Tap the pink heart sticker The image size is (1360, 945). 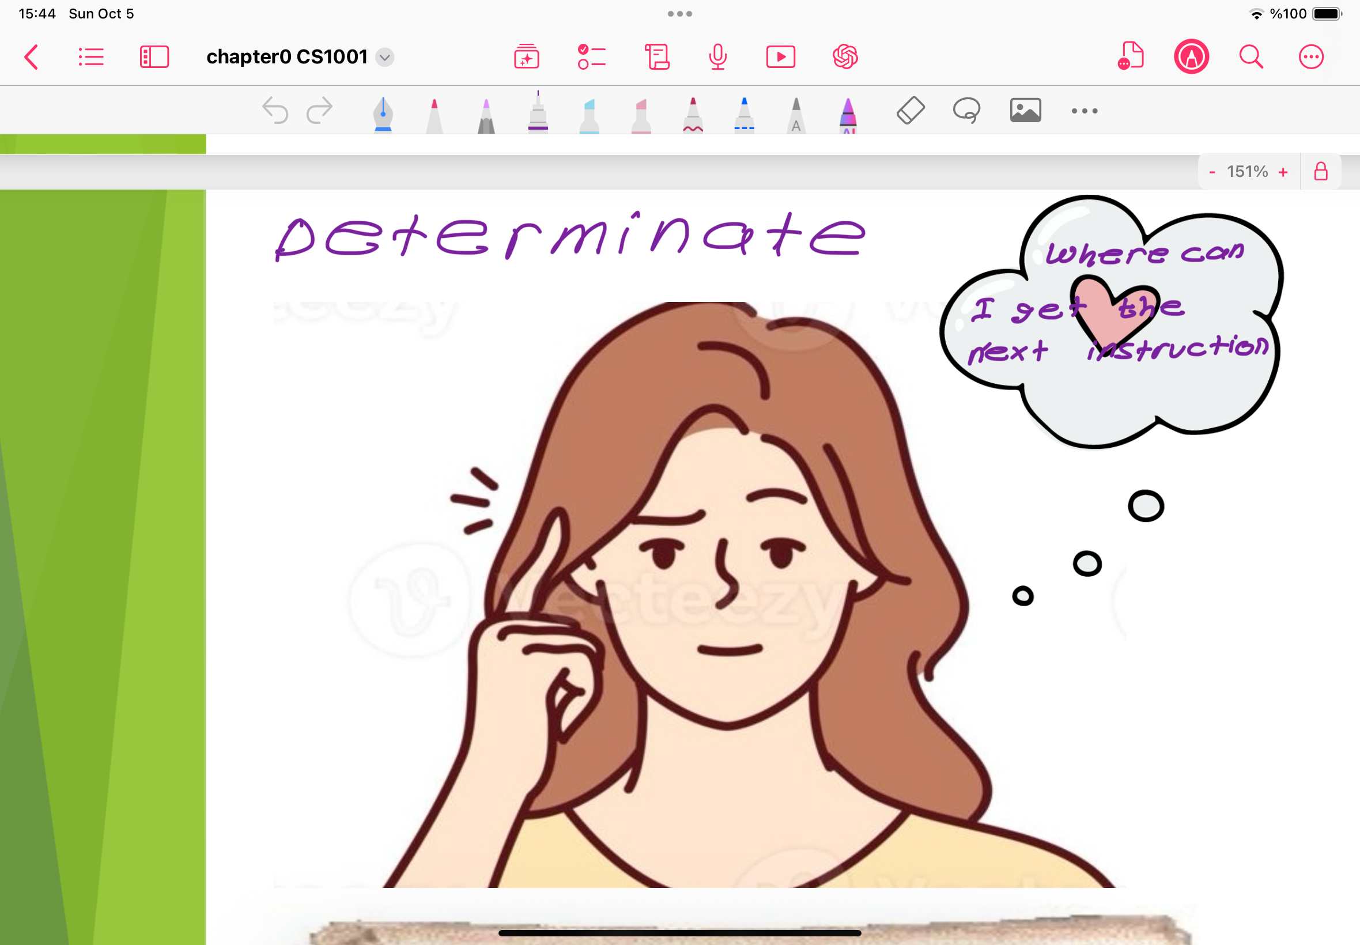[x=1115, y=315]
